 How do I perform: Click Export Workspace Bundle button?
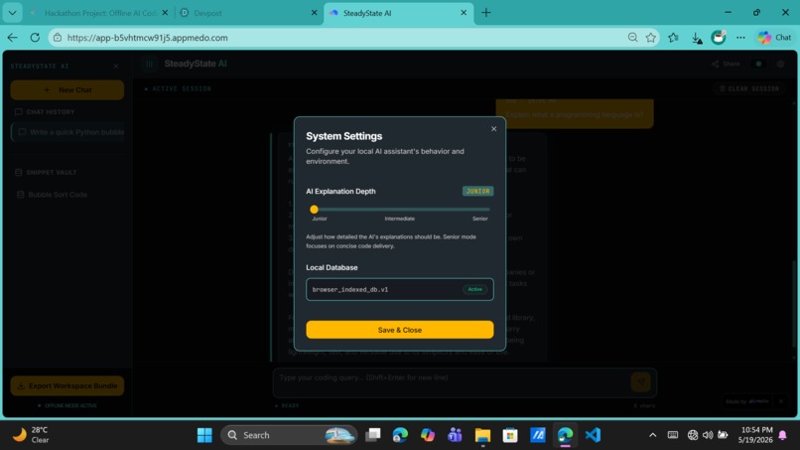67,385
